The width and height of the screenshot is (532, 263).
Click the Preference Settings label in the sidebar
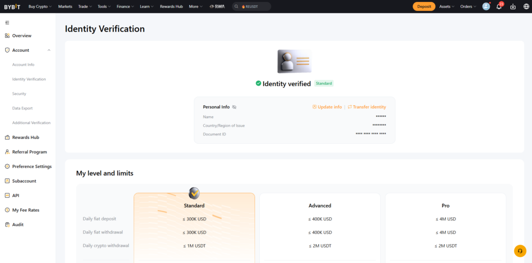tap(32, 167)
